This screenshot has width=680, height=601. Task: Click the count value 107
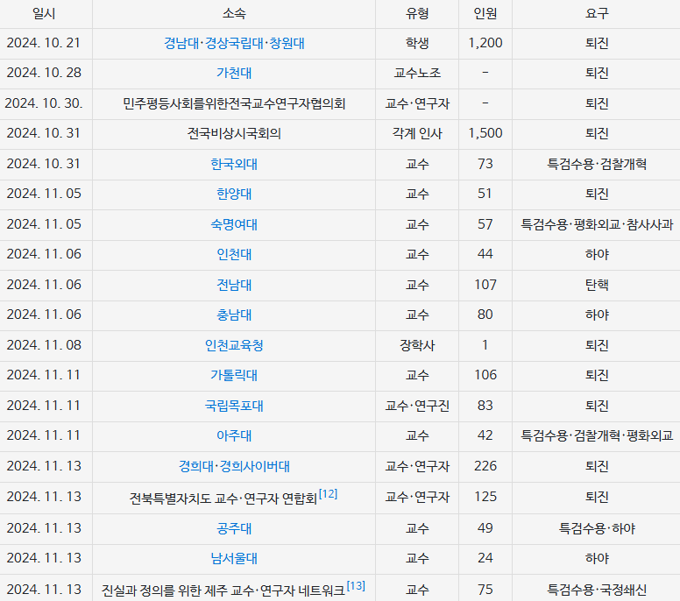pos(485,285)
